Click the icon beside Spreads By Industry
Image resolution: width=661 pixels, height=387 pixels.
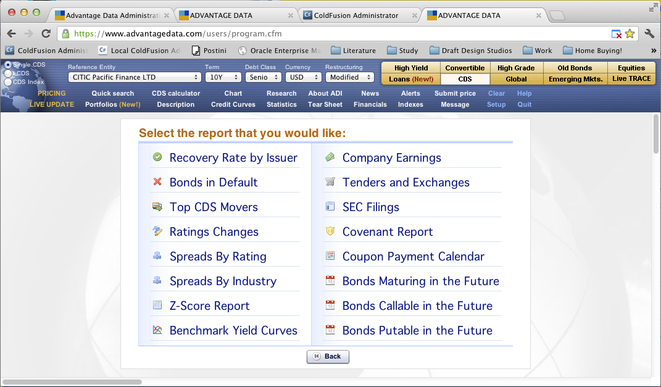[x=157, y=280]
